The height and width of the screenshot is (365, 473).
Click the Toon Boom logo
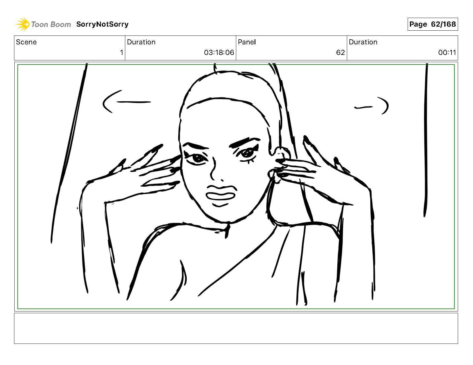click(x=43, y=24)
